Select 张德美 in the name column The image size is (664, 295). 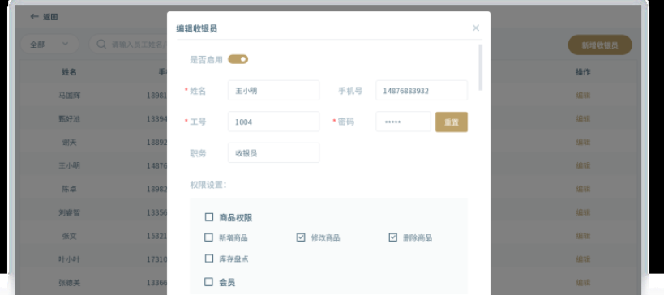tap(70, 282)
